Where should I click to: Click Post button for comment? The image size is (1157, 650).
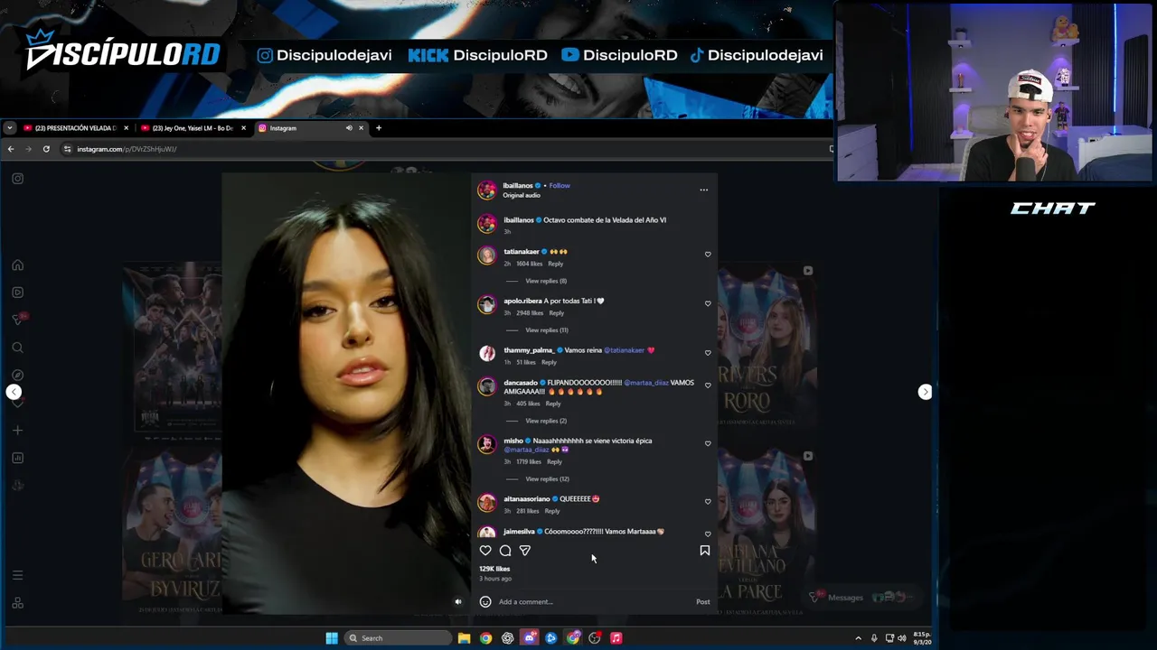pyautogui.click(x=703, y=602)
